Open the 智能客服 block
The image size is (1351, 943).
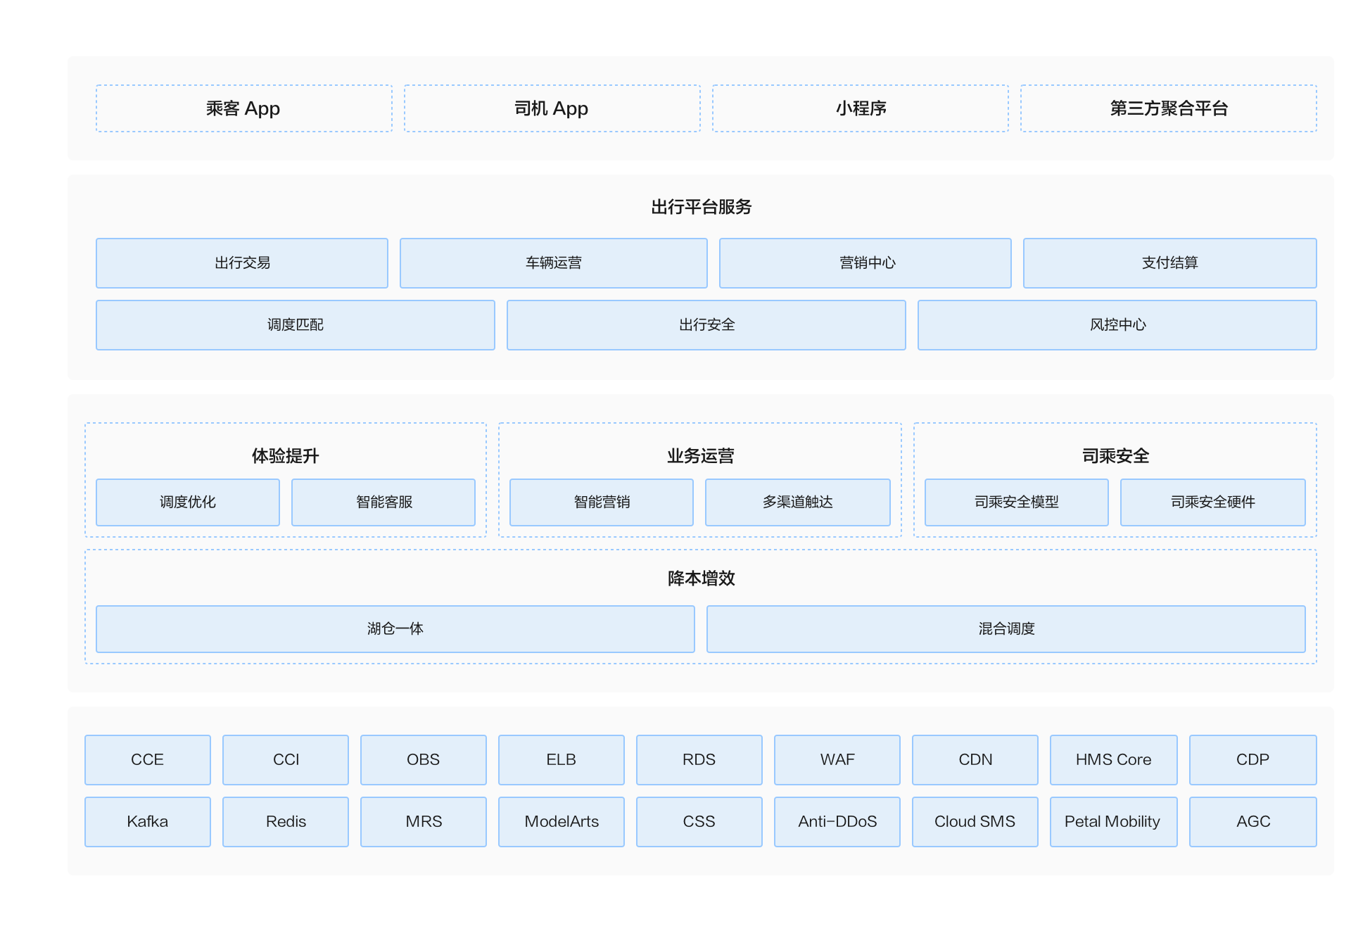[383, 502]
